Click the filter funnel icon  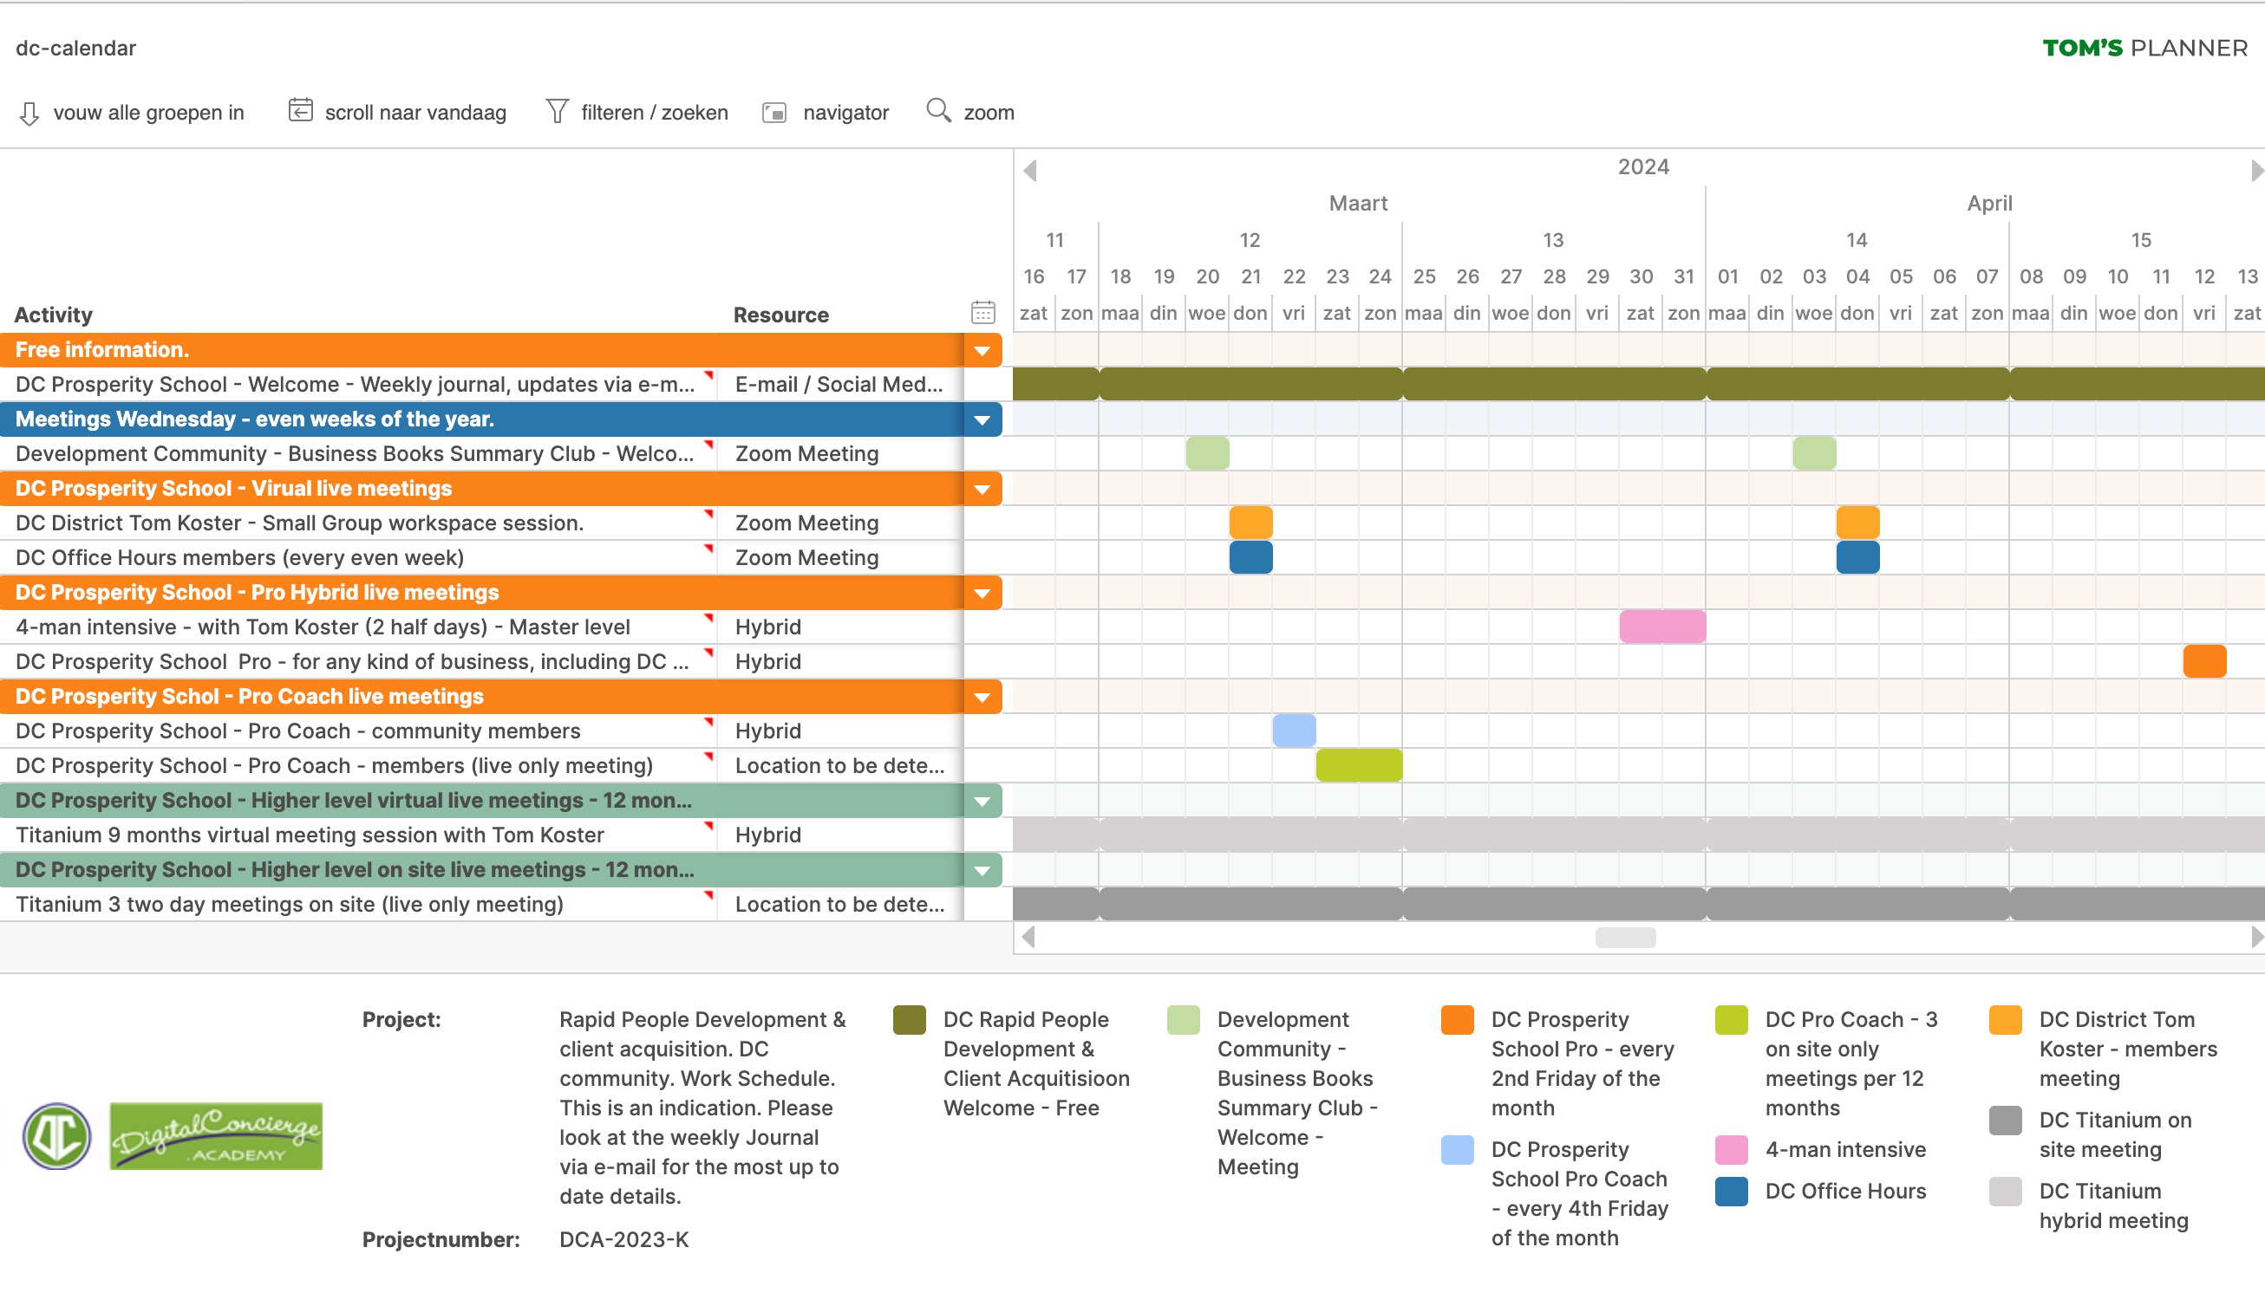coord(557,111)
